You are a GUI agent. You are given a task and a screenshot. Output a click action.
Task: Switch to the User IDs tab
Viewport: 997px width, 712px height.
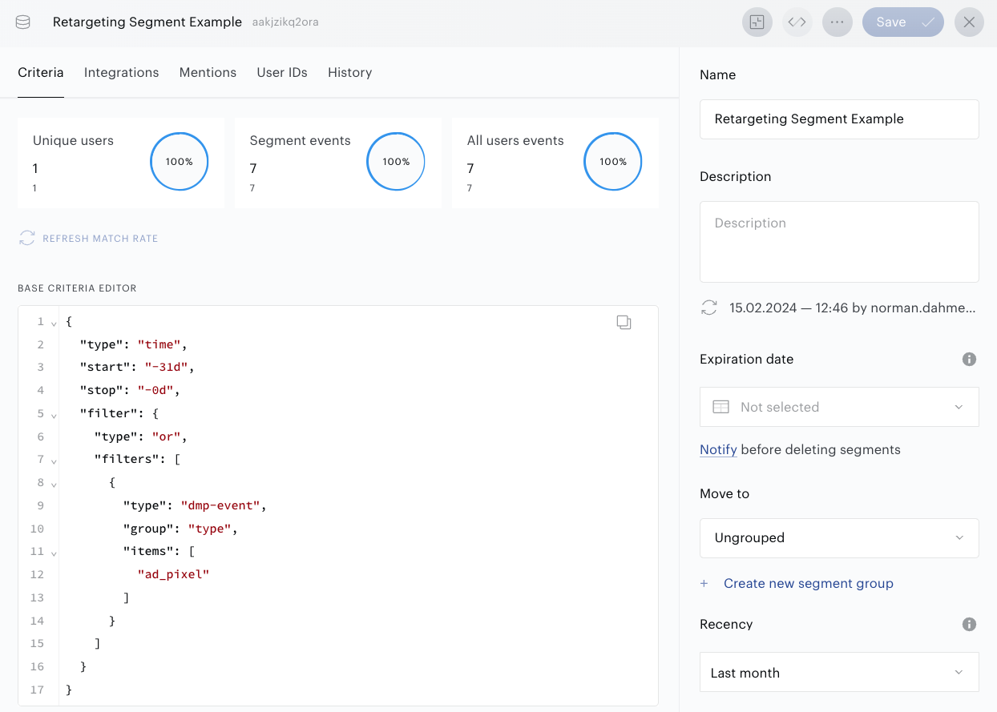(x=282, y=72)
